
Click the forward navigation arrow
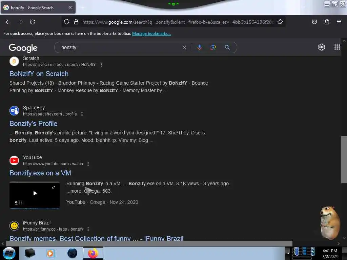click(20, 22)
